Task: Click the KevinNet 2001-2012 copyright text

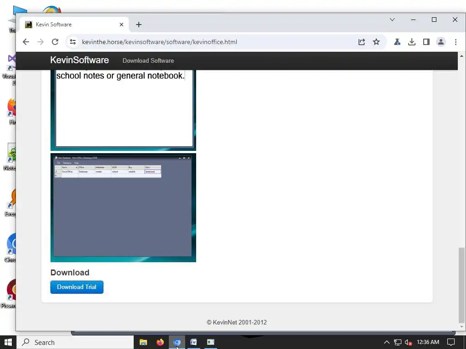Action: coord(237,322)
